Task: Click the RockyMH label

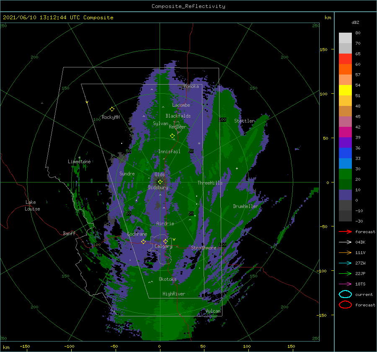Action: point(111,117)
